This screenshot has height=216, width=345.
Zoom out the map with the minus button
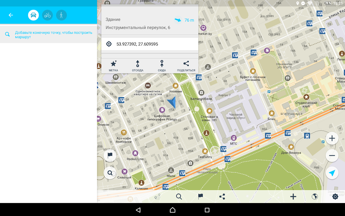pos(332,156)
